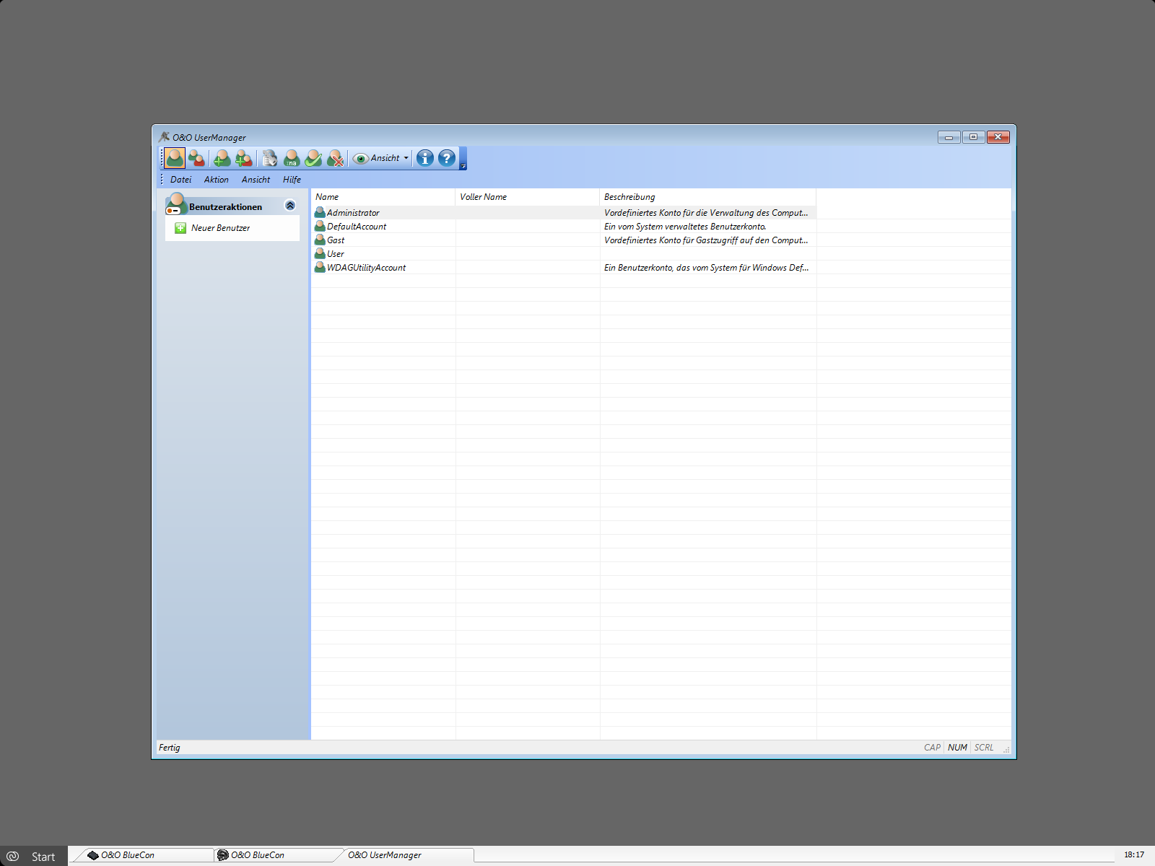Open toolbar options overflow arrow

pyautogui.click(x=463, y=158)
